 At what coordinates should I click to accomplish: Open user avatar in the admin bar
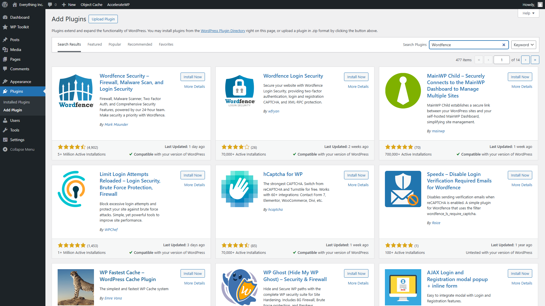pos(540,5)
